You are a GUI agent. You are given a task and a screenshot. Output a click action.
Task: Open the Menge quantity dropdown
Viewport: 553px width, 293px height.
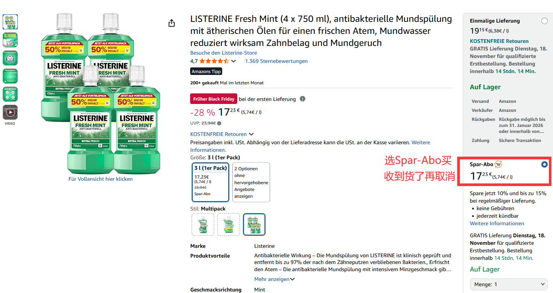(x=508, y=284)
